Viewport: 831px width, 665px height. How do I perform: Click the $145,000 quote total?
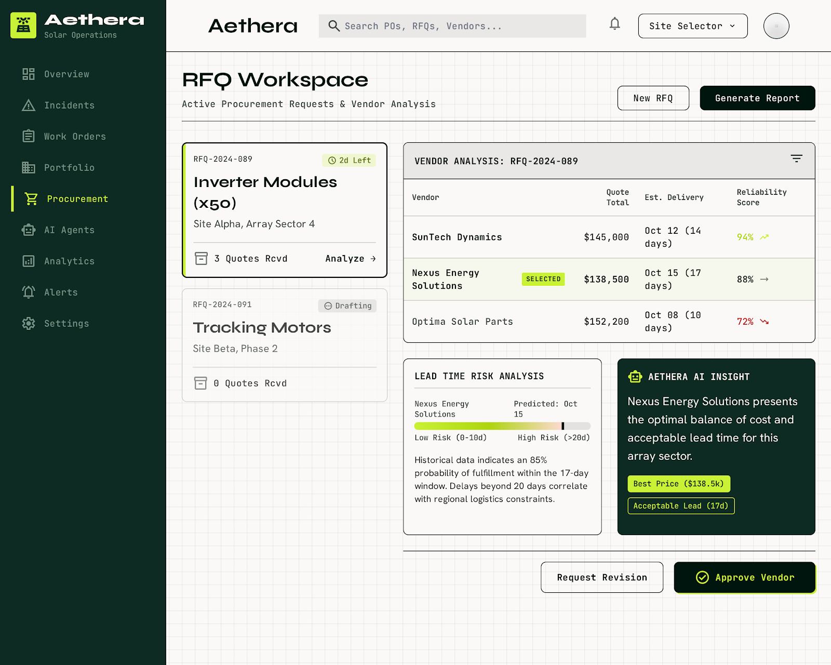pos(606,237)
